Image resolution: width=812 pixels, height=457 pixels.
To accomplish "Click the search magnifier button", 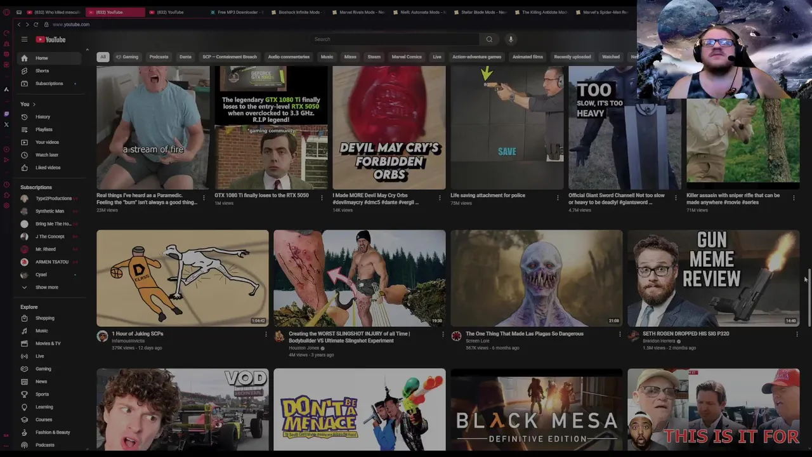I will point(489,39).
